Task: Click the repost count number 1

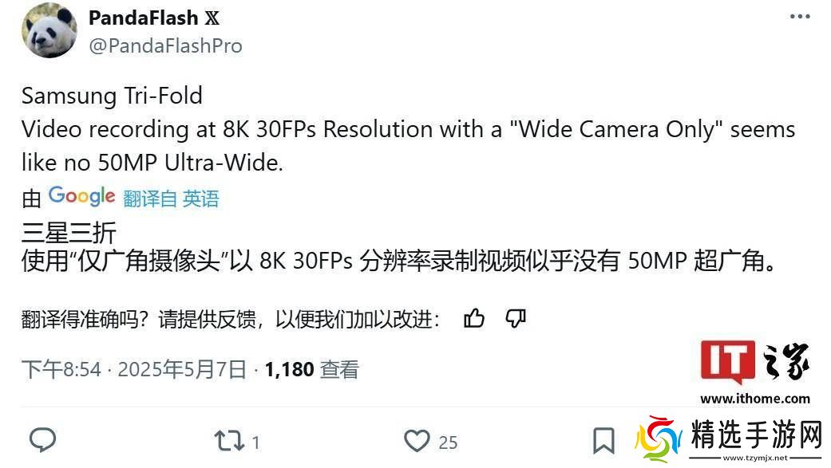Action: [255, 442]
